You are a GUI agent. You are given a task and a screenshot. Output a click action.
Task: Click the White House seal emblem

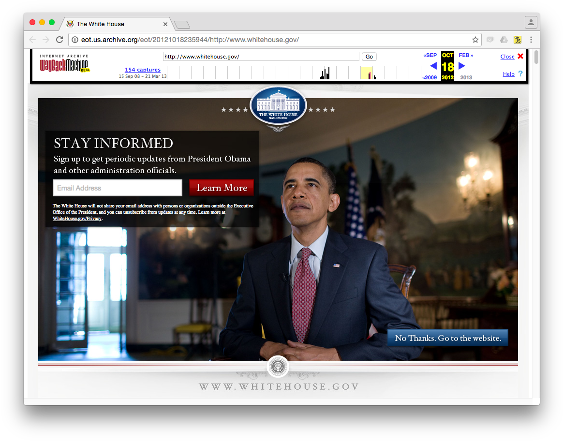click(x=278, y=105)
